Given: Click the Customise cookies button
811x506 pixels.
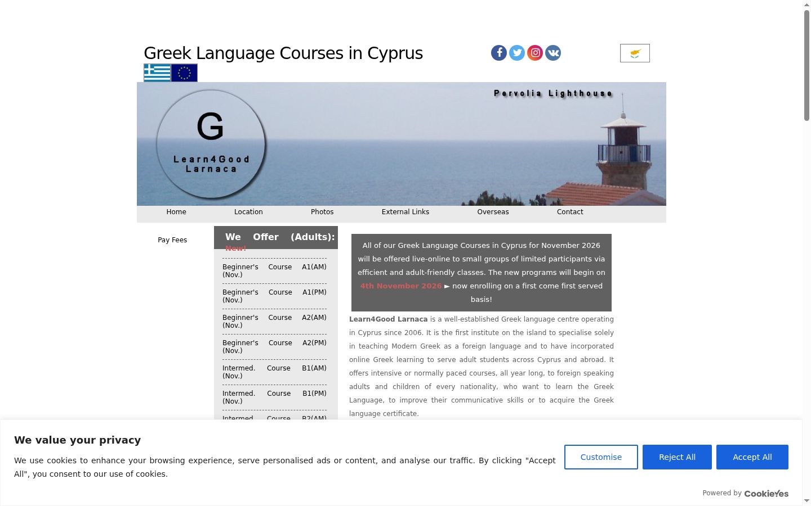Looking at the screenshot, I should click(601, 457).
